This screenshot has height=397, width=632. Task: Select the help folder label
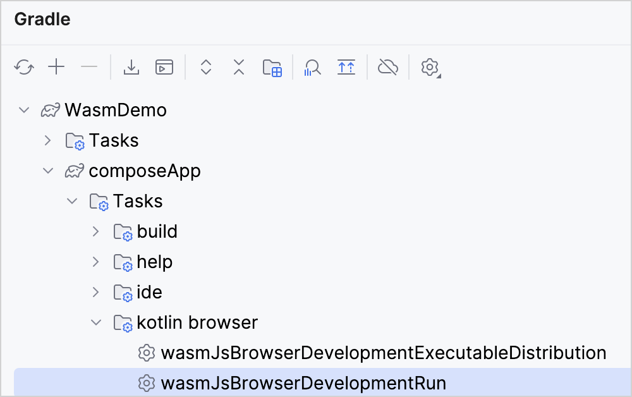(x=155, y=262)
